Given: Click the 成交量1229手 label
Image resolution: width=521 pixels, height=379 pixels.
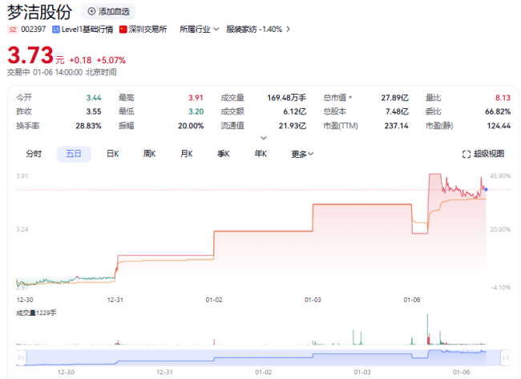Looking at the screenshot, I should (36, 313).
